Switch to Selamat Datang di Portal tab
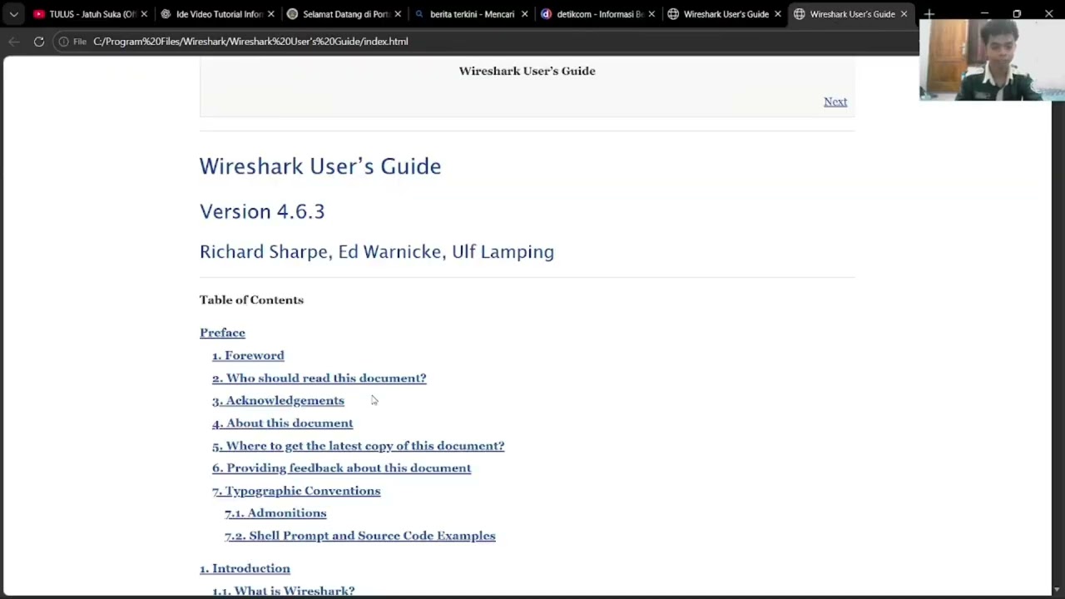This screenshot has height=599, width=1065. tap(343, 14)
